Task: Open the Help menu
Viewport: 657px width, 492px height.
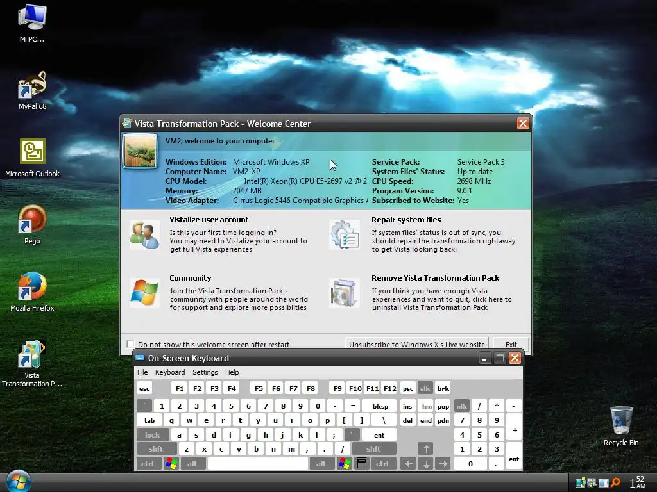Action: (x=232, y=372)
